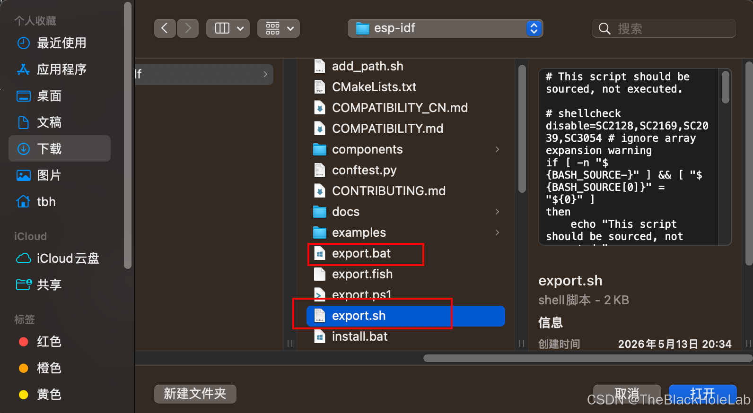
Task: Click the sidebar vertical scrollbar
Action: tap(127, 135)
